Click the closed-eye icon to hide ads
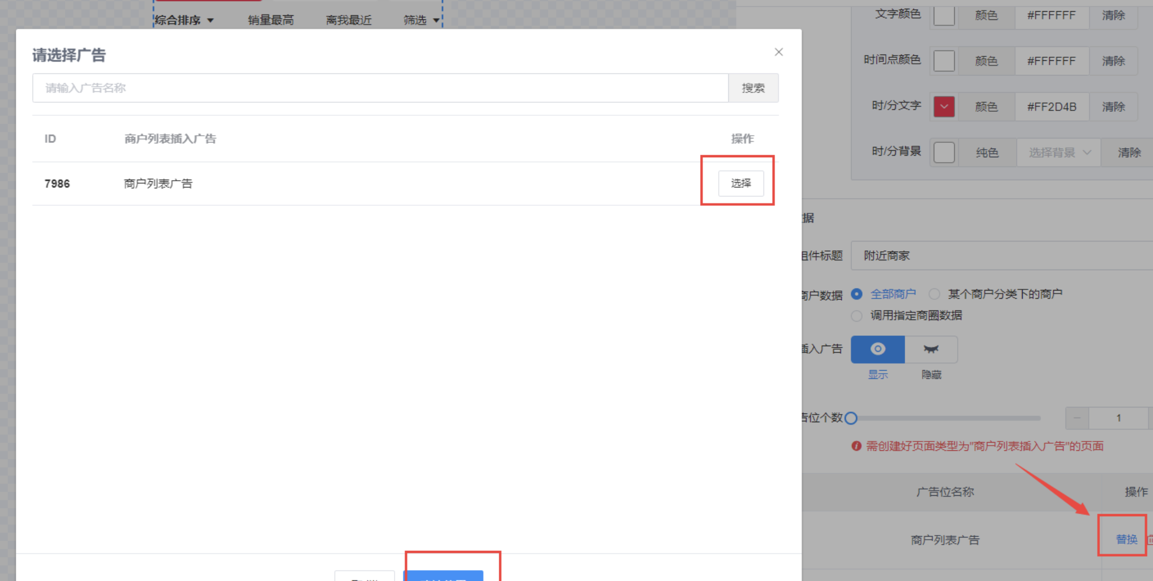 [931, 349]
